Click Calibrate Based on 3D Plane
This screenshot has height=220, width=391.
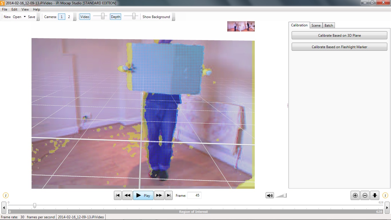point(339,36)
